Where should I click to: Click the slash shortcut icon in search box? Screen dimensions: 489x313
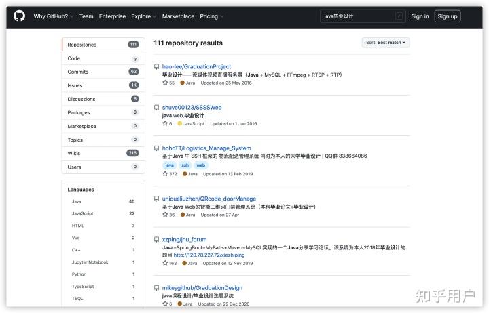pos(399,16)
